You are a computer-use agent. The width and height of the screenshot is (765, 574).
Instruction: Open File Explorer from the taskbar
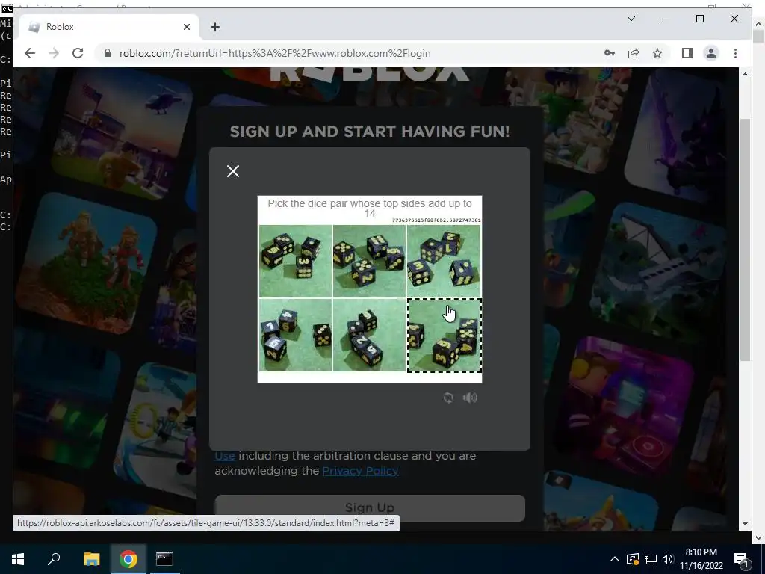(91, 559)
